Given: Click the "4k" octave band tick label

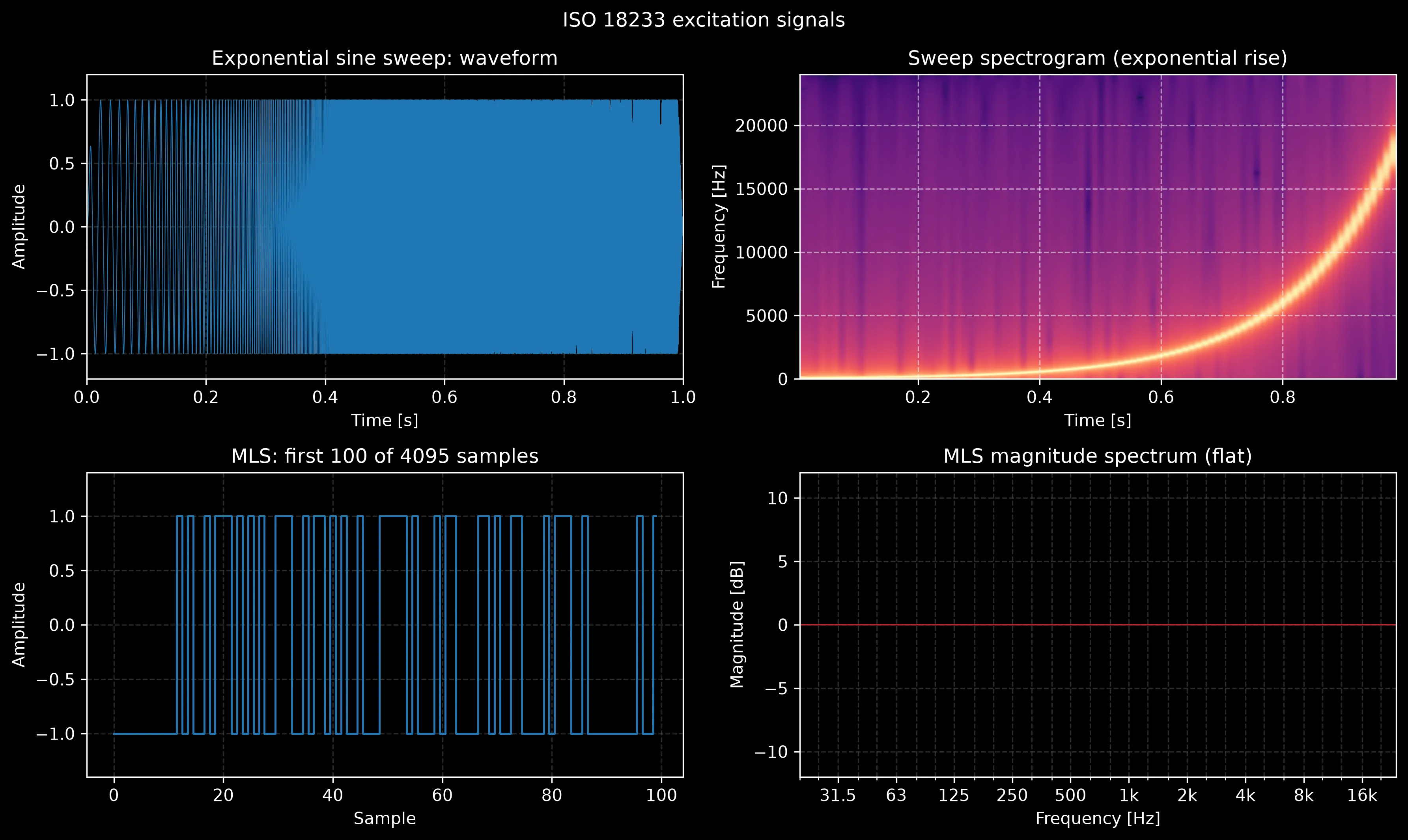Looking at the screenshot, I should (x=1246, y=796).
